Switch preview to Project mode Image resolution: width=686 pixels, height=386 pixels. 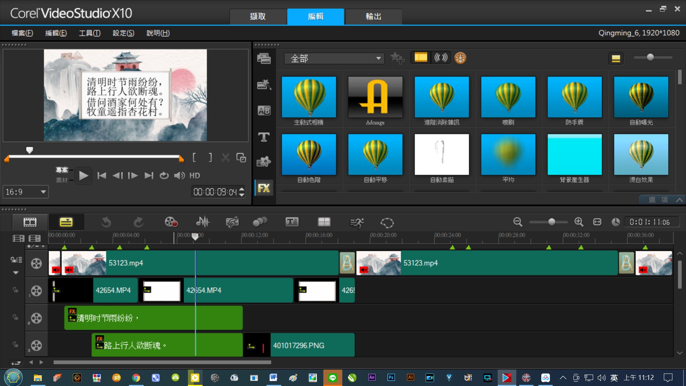(62, 170)
